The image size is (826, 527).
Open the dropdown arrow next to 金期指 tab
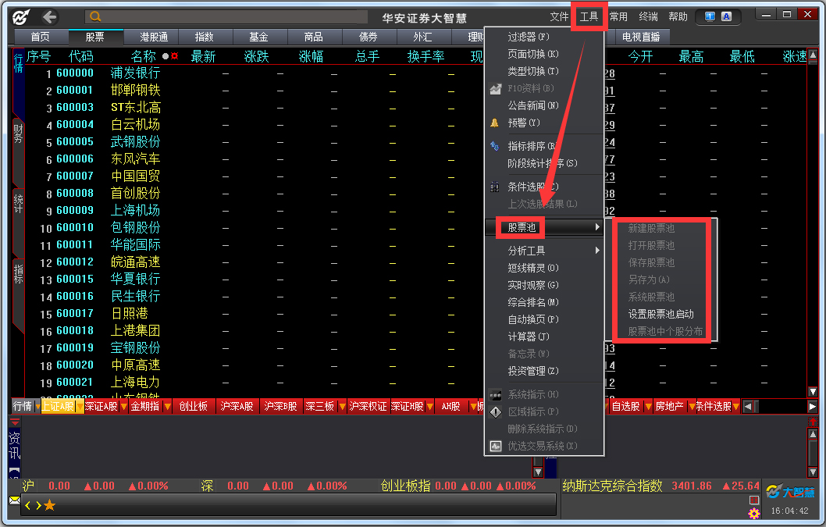[x=167, y=406]
